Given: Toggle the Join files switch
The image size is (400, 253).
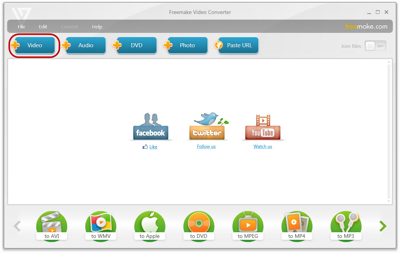Looking at the screenshot, I should click(x=375, y=46).
